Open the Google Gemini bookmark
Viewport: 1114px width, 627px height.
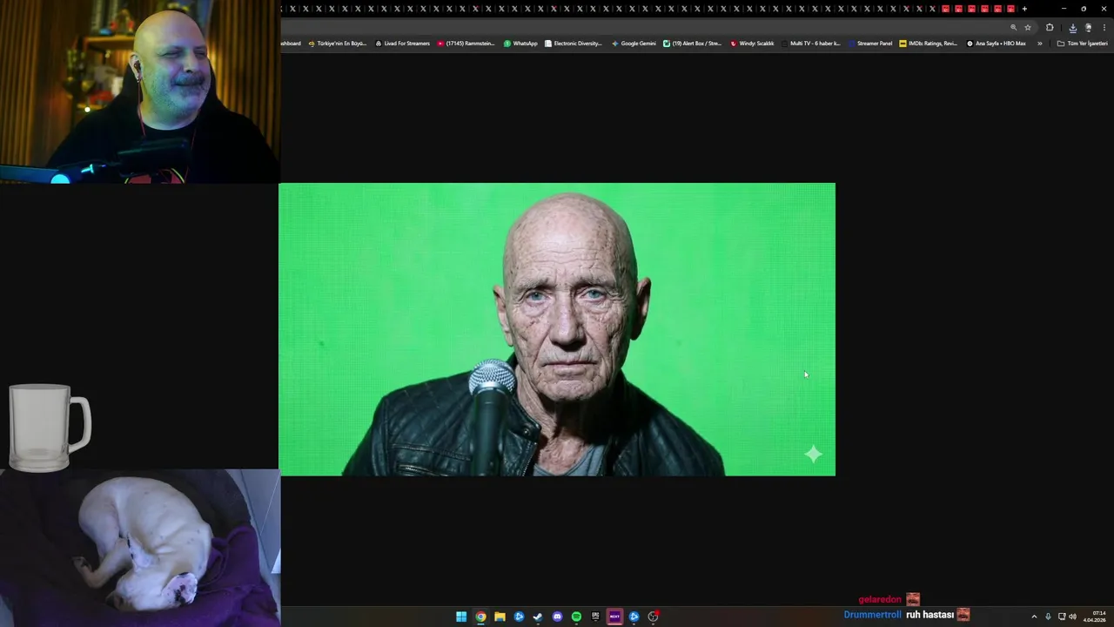pyautogui.click(x=634, y=44)
